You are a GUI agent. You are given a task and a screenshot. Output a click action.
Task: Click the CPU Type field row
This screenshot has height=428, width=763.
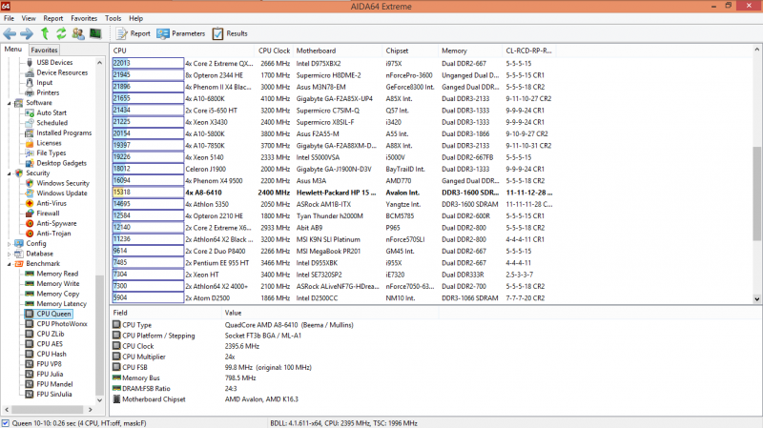click(x=234, y=325)
